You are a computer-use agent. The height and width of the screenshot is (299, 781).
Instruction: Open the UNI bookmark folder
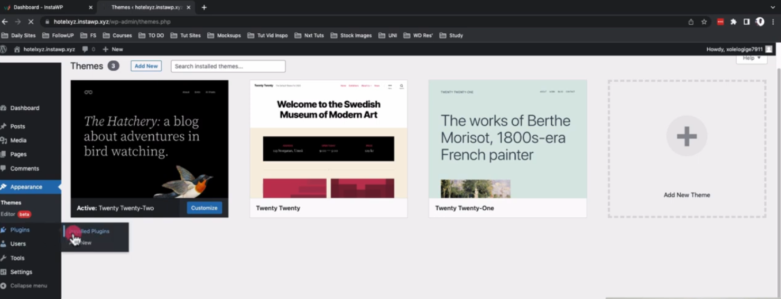pyautogui.click(x=388, y=36)
